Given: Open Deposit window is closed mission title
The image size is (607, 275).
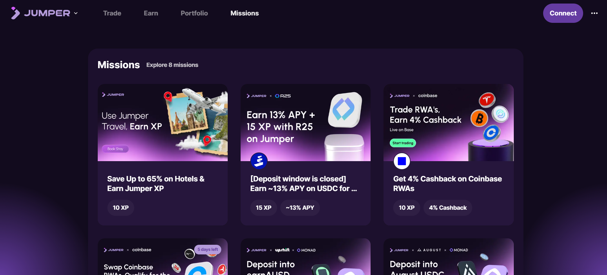Looking at the screenshot, I should coord(303,184).
